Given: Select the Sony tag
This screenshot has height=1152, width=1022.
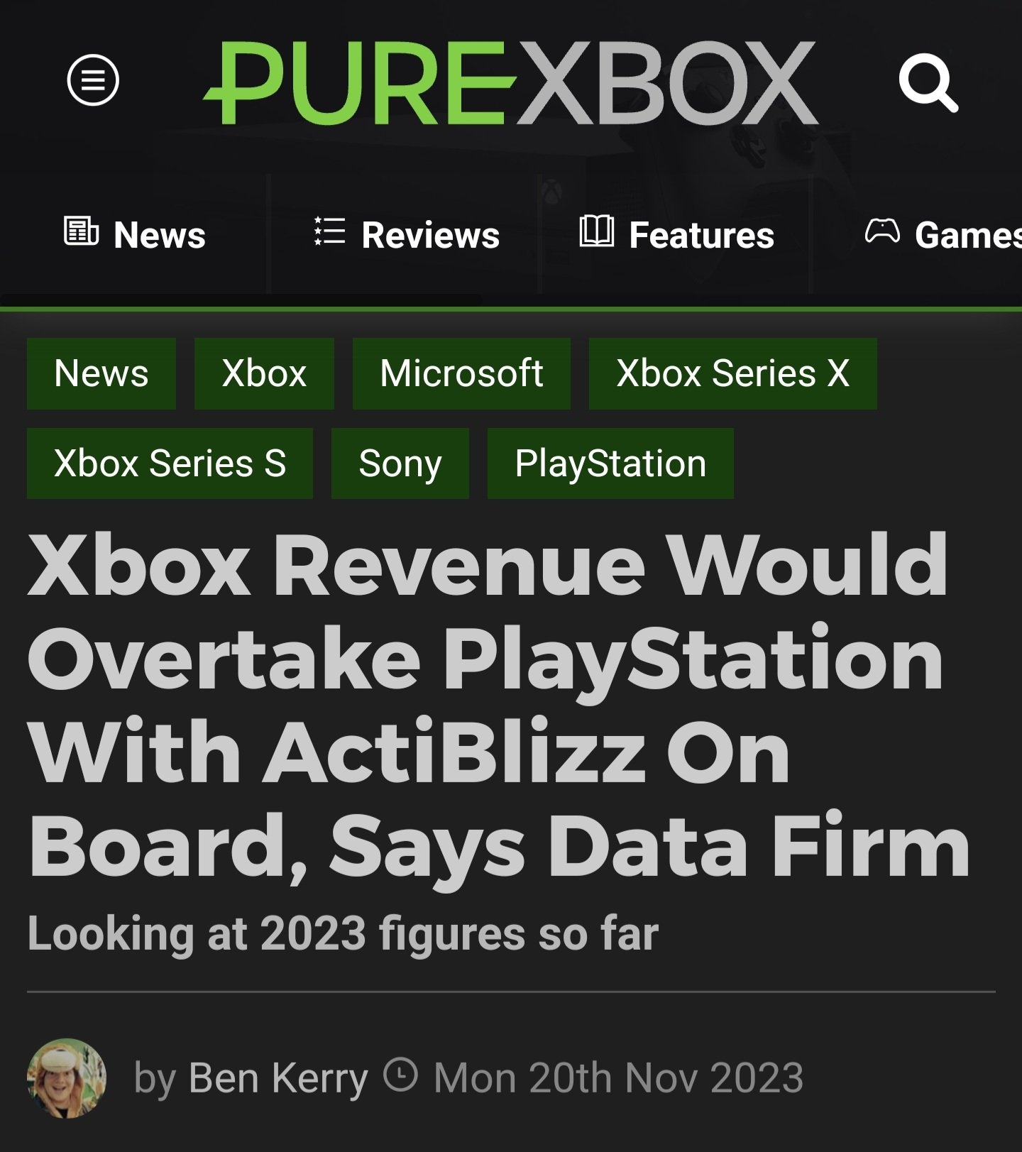Looking at the screenshot, I should tap(400, 463).
